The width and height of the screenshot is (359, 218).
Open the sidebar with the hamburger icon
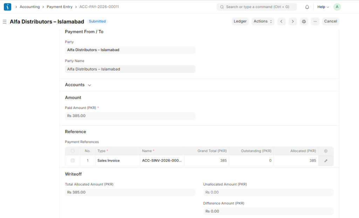coord(4,21)
